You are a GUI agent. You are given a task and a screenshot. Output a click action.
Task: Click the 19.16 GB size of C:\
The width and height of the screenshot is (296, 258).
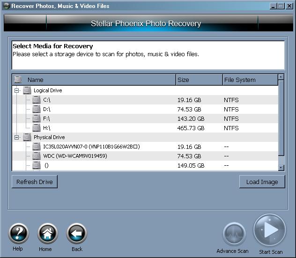pyautogui.click(x=189, y=100)
